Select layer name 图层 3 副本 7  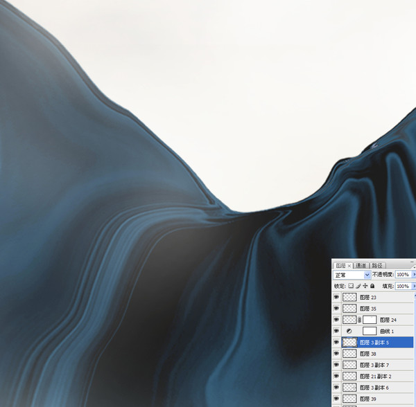(x=374, y=365)
